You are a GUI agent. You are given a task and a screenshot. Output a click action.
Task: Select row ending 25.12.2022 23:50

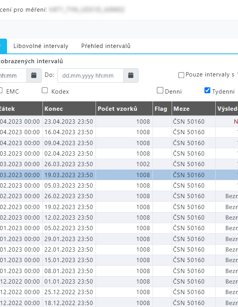tap(119, 292)
